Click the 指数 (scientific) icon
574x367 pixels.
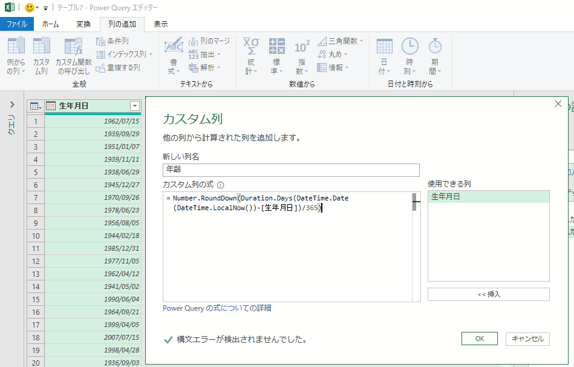point(302,47)
